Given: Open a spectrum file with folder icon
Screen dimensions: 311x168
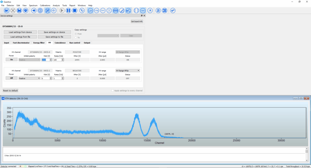Looking at the screenshot, I should tap(7, 11).
